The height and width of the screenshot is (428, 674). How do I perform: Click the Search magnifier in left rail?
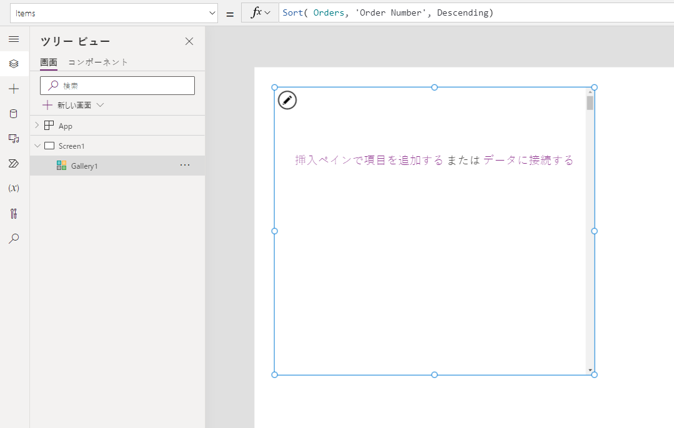coord(14,239)
